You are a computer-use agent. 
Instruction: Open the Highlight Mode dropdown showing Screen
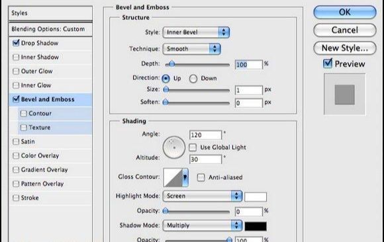(203, 196)
